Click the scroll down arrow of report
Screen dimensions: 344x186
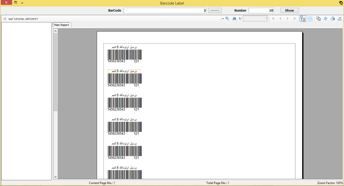point(56,177)
